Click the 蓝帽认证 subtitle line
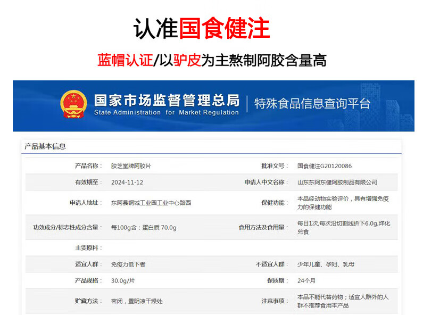 (x=212, y=60)
